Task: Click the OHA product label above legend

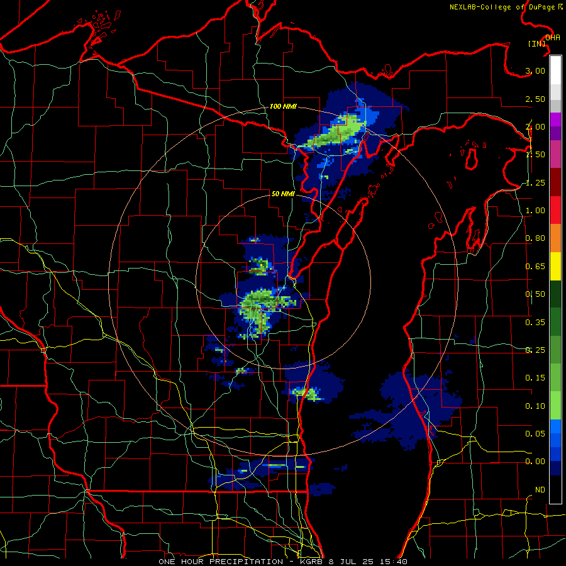Action: tap(552, 38)
